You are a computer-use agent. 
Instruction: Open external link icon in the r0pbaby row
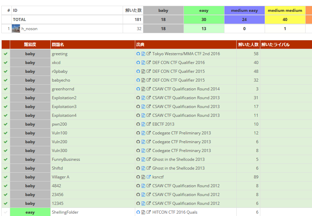pyautogui.click(x=149, y=71)
